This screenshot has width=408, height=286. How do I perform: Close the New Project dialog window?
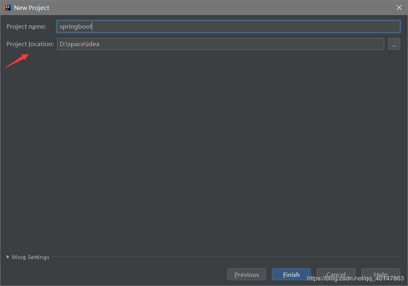pyautogui.click(x=399, y=8)
